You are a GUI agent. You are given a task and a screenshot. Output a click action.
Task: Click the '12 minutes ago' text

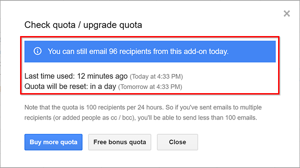point(102,76)
